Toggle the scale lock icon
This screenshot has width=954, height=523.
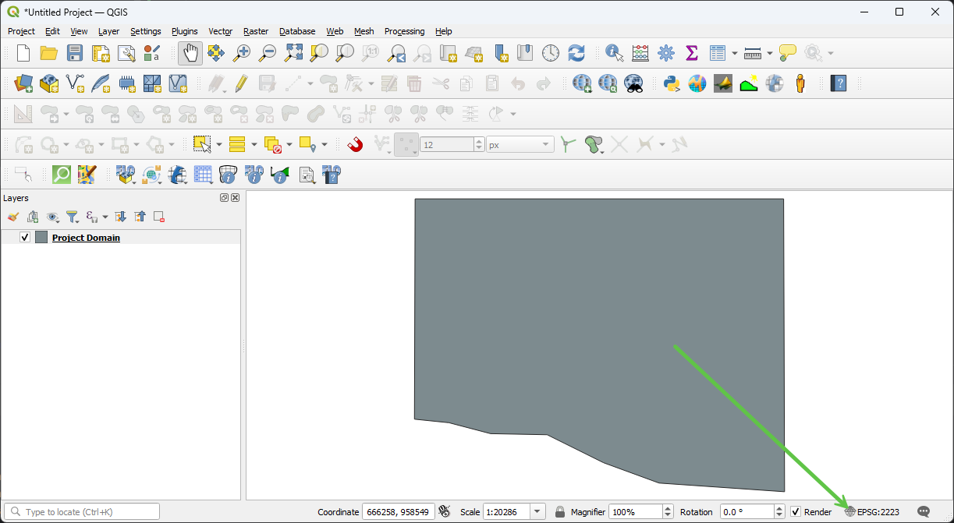coord(559,512)
